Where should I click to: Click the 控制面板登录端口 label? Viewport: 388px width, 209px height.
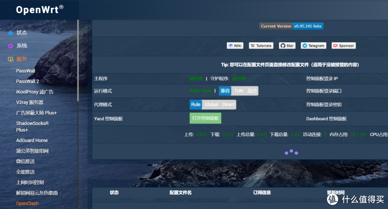[x=324, y=91]
